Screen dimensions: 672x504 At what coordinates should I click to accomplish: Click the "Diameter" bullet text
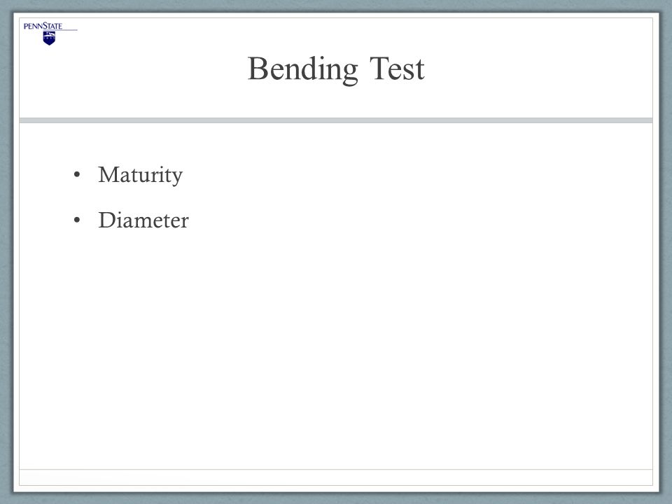(143, 220)
